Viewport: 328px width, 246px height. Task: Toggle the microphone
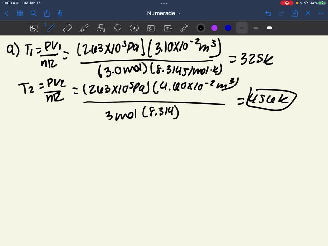pyautogui.click(x=60, y=13)
